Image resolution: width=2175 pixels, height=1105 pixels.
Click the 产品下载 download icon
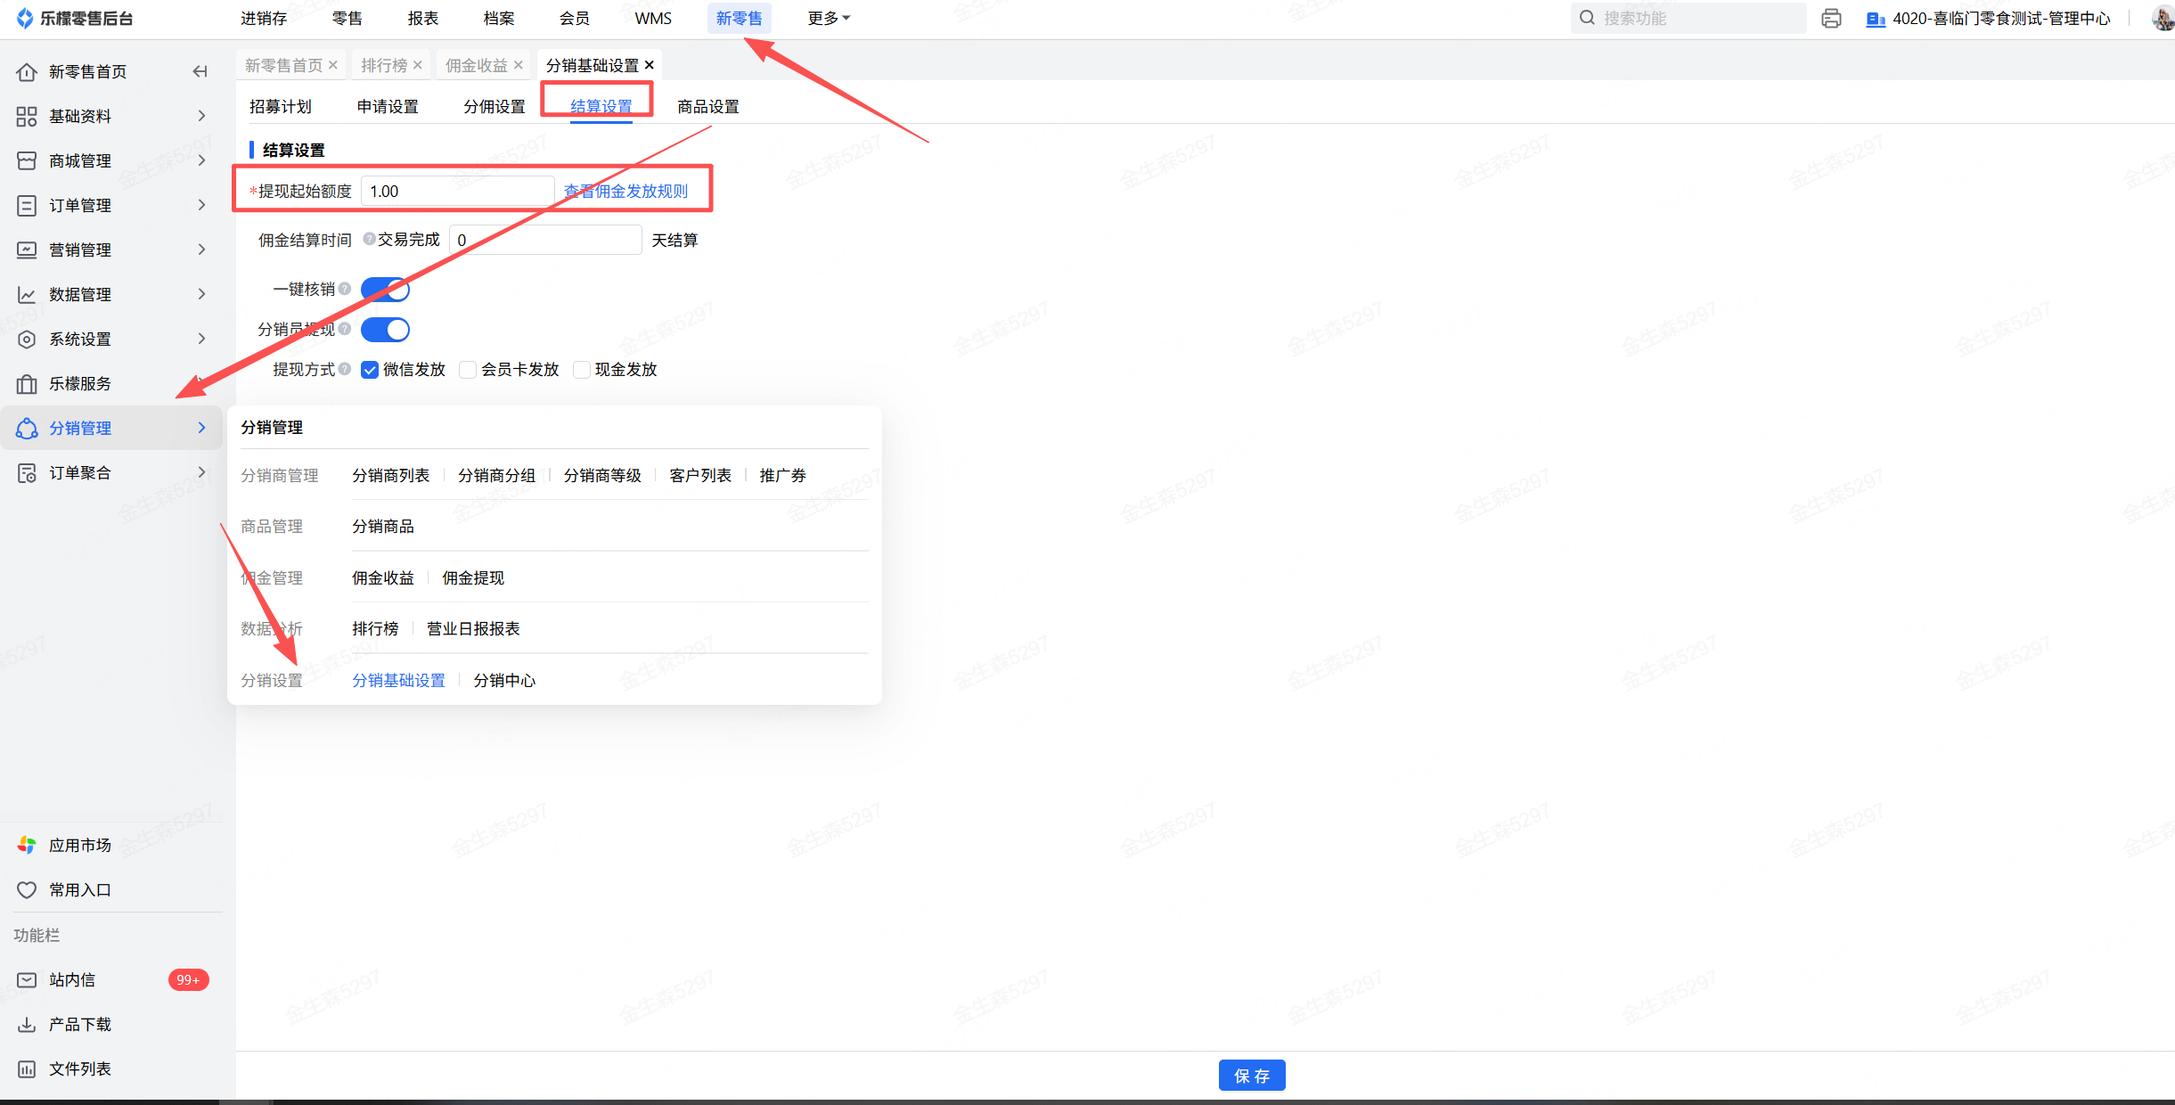[x=27, y=1024]
